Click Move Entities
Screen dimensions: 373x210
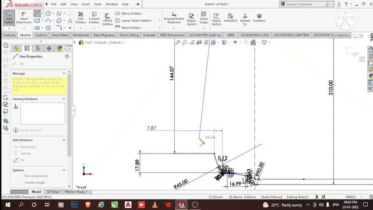128,27
